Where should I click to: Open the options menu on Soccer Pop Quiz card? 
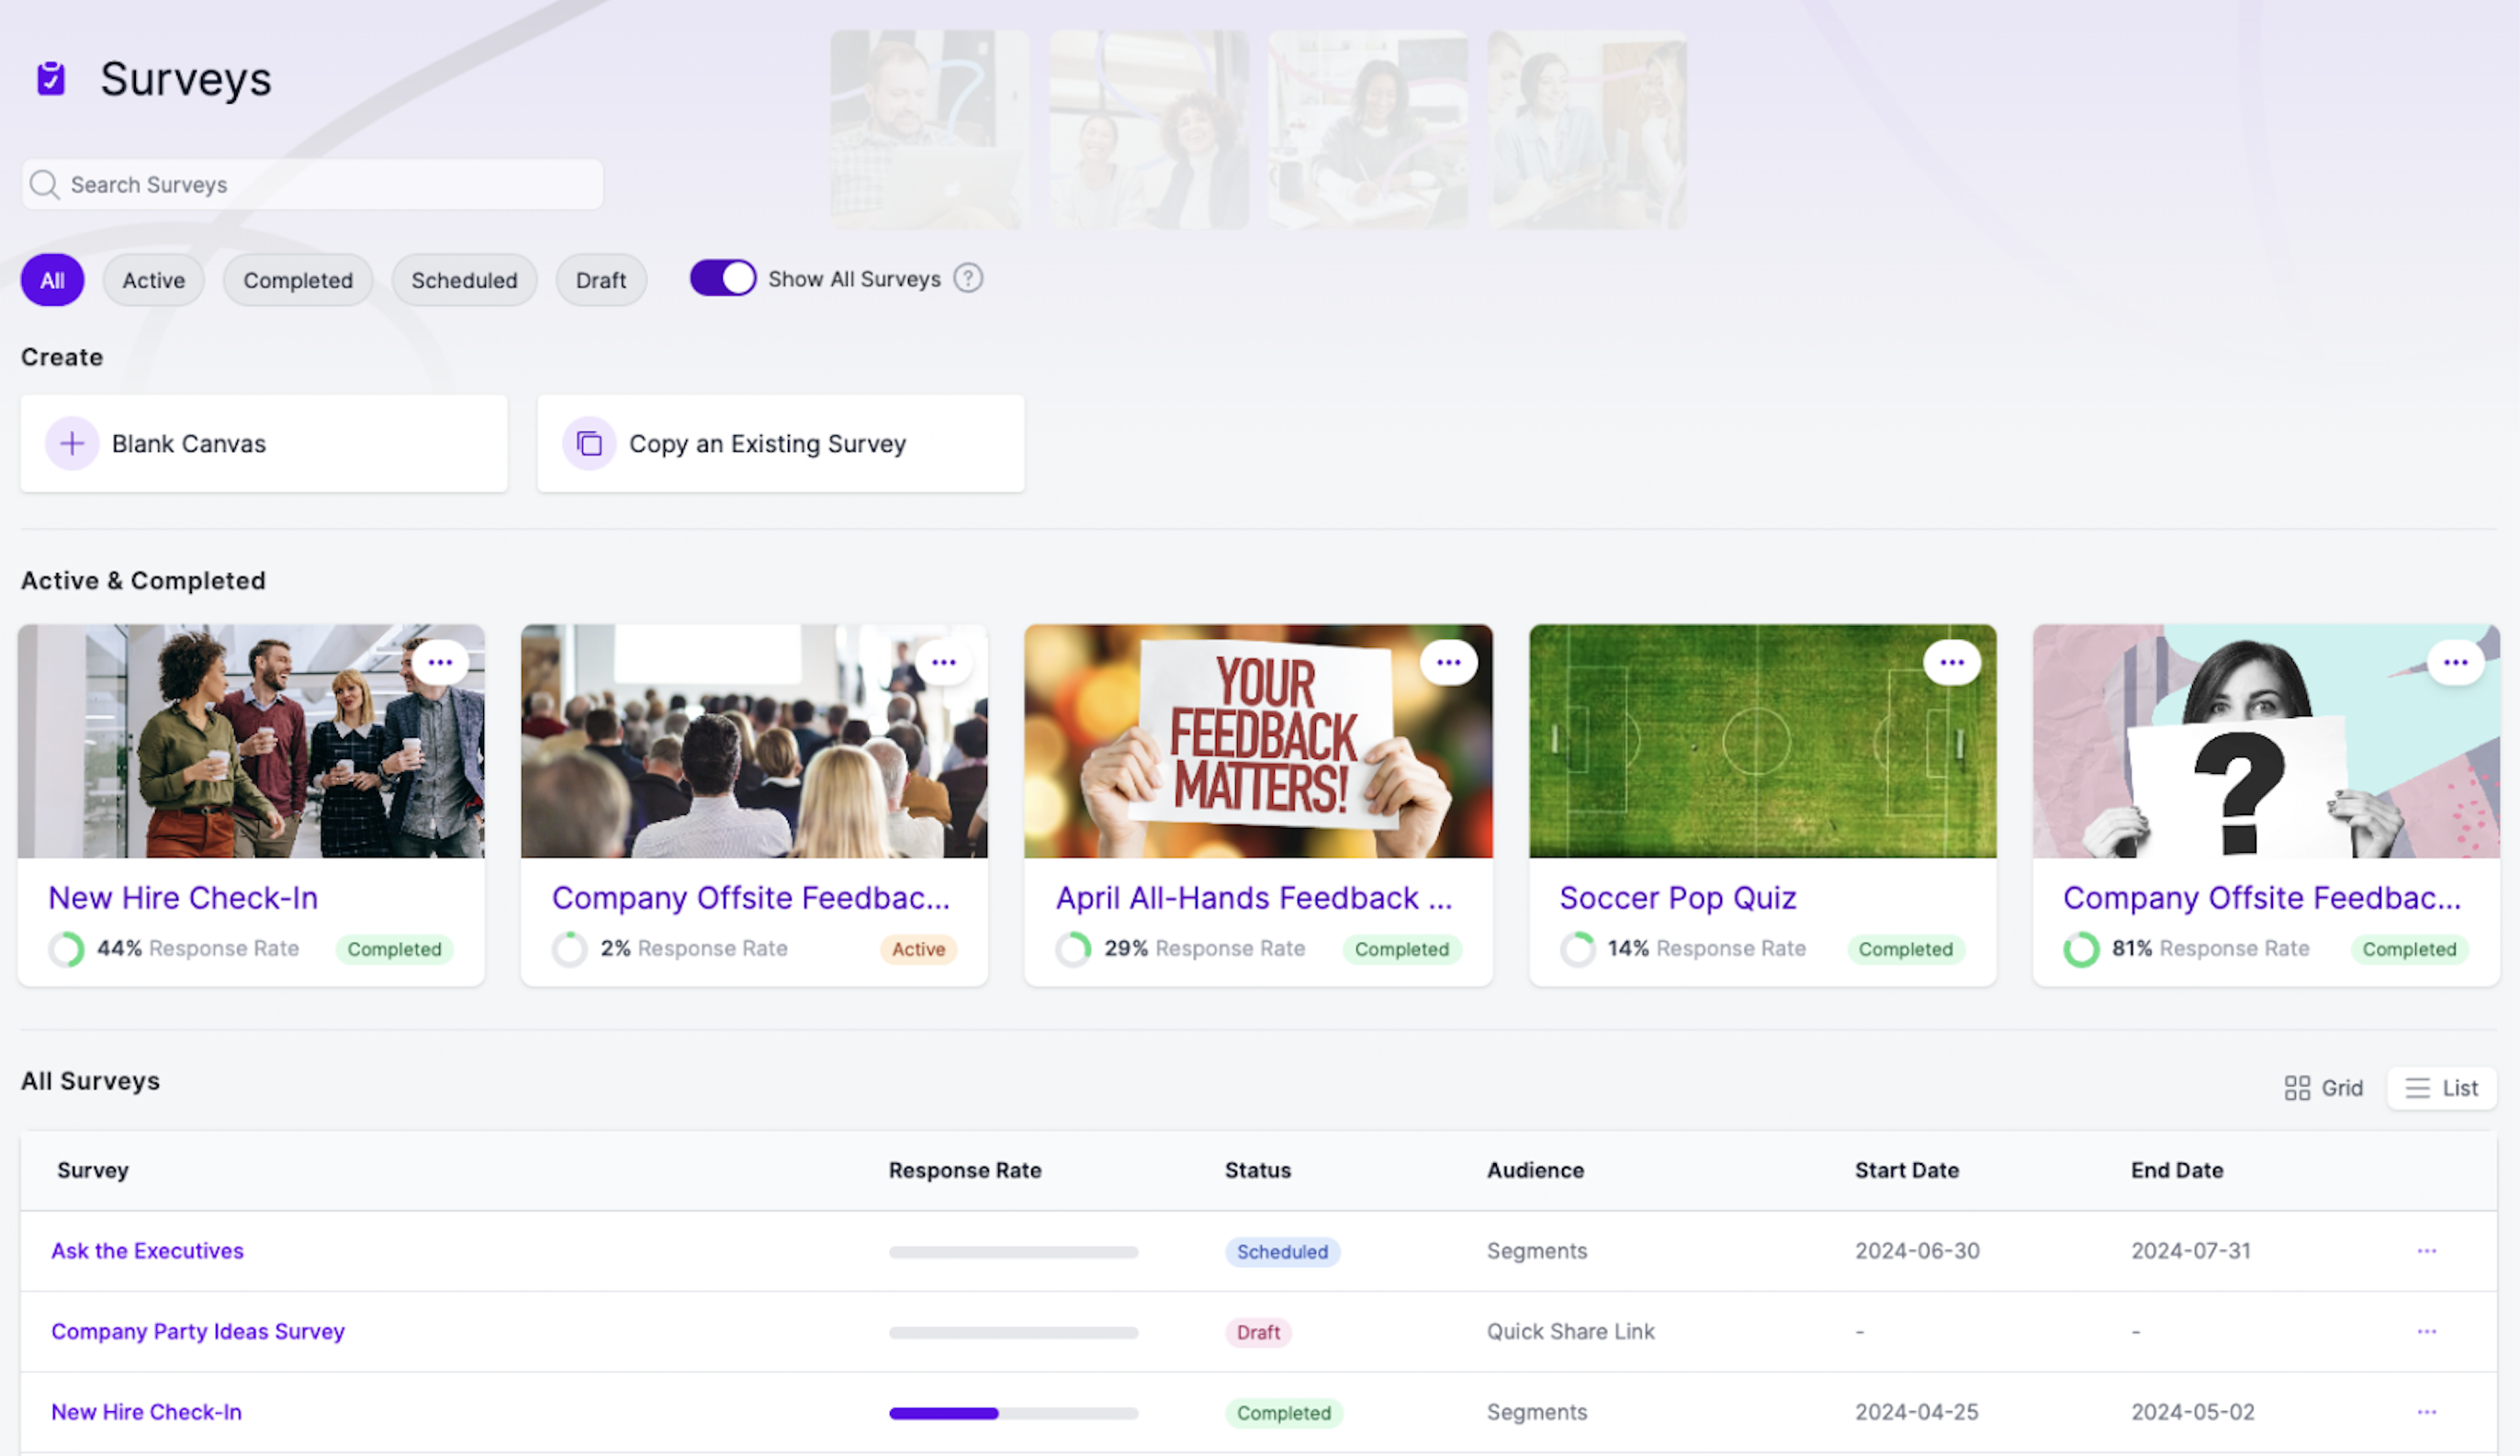point(1952,663)
